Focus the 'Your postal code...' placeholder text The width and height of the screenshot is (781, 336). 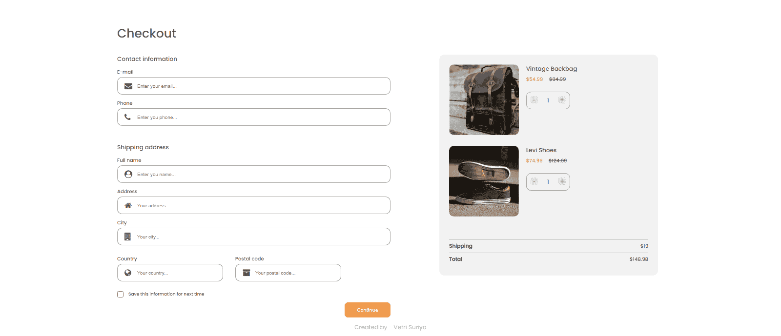coord(275,273)
